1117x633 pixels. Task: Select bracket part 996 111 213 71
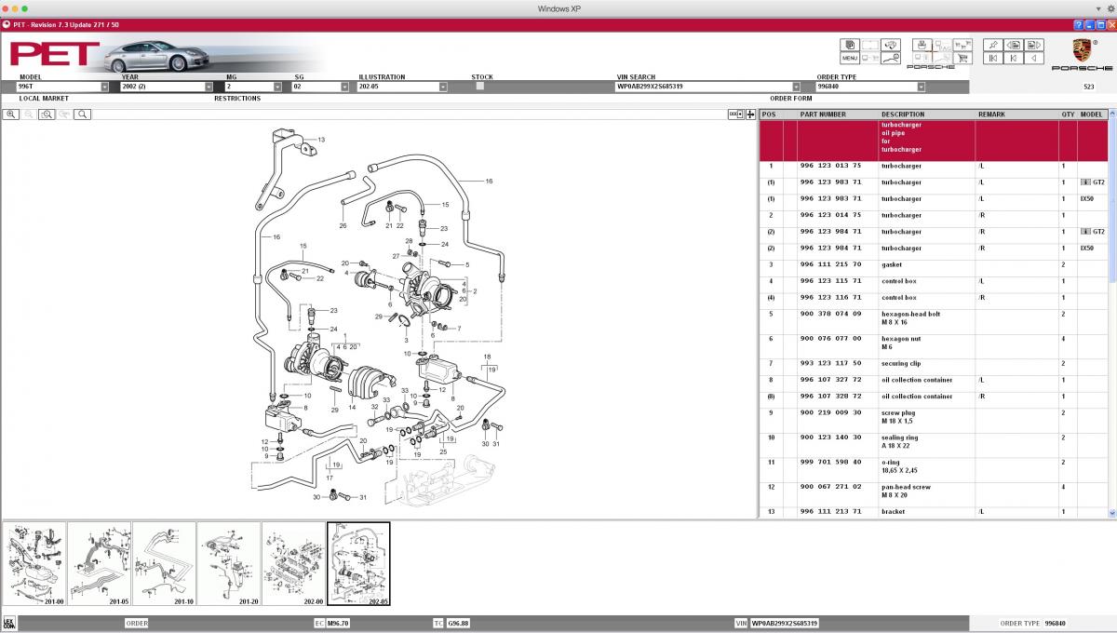coord(830,511)
